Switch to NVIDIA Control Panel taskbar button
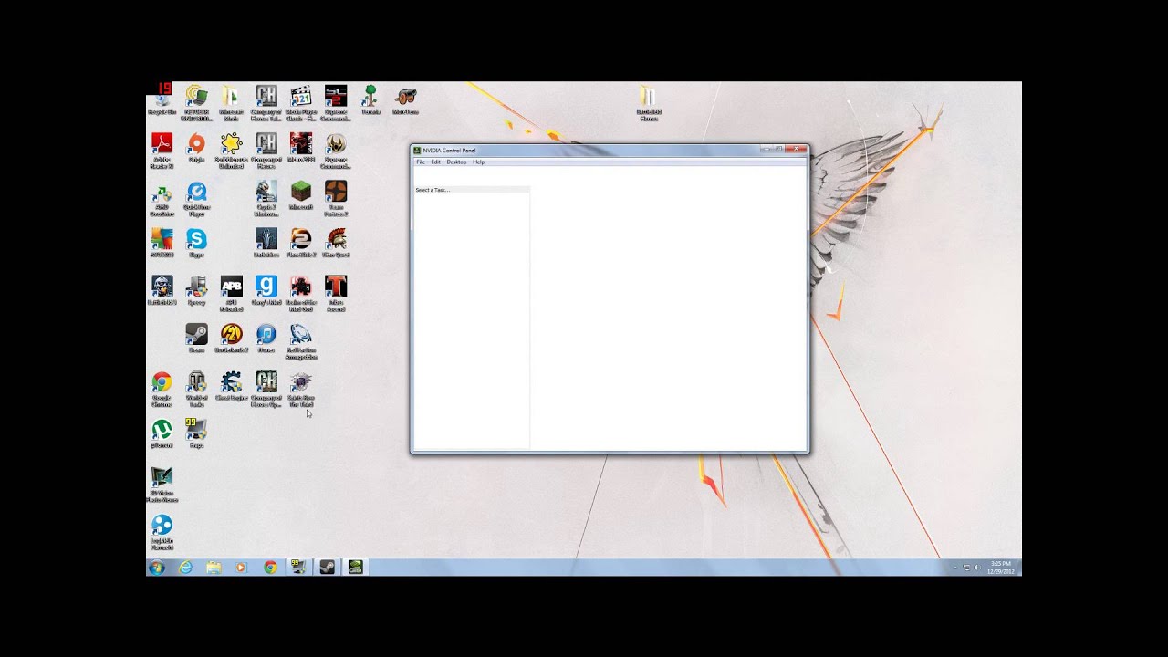Viewport: 1168px width, 657px height. tap(355, 567)
